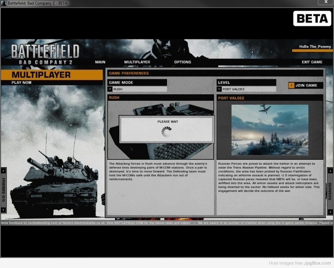334x268 pixels.
Task: Click the orange arrow icon on Join Game
Action: [291, 85]
